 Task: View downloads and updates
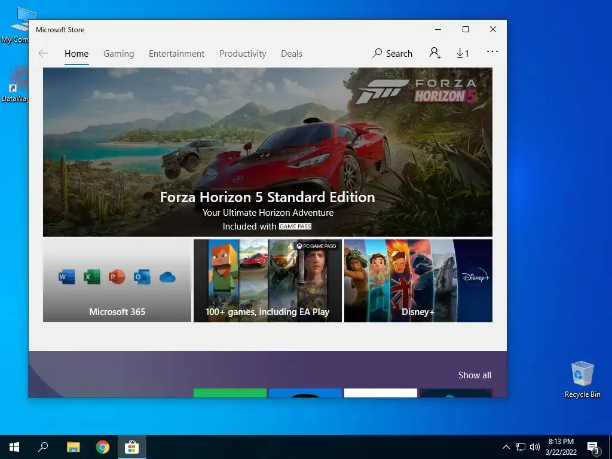pos(463,53)
